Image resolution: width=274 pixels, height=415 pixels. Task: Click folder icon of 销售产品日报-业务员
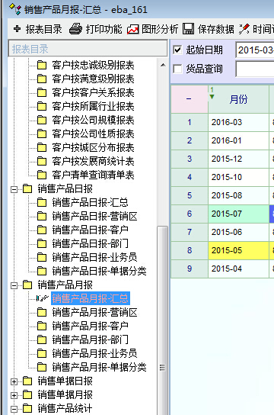pyautogui.click(x=42, y=258)
